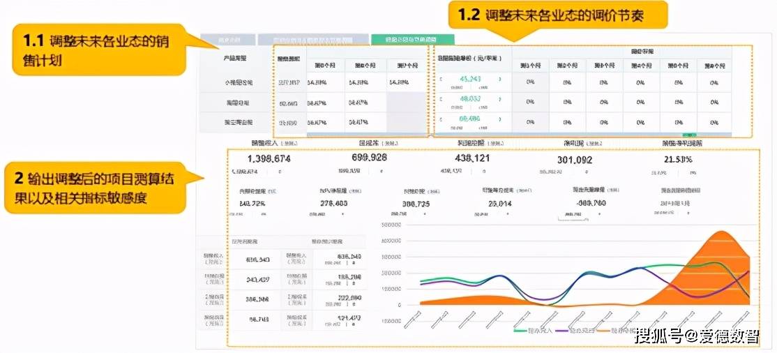
Task: Click the right arrow in the third price row
Action: (499, 119)
